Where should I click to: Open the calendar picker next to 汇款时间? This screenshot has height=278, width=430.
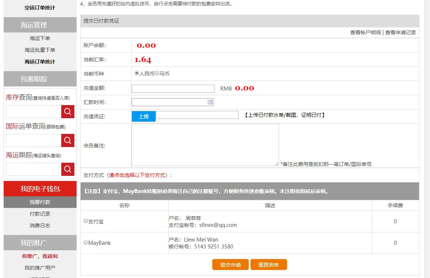(x=210, y=102)
